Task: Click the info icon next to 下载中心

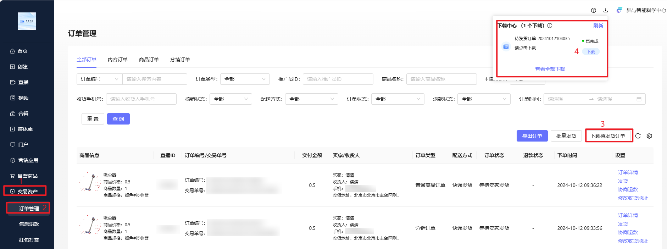Action: [x=550, y=26]
